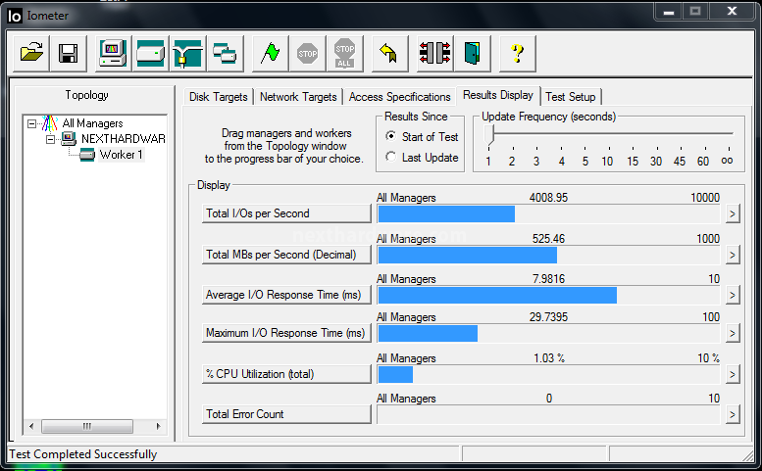Open presentation options for Total MBs per Second

(x=733, y=256)
